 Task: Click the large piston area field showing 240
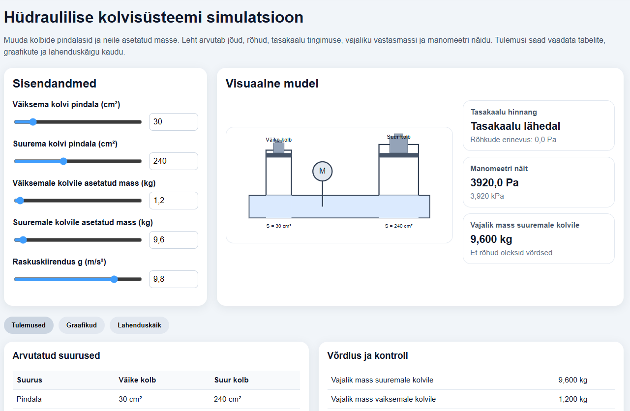point(174,161)
